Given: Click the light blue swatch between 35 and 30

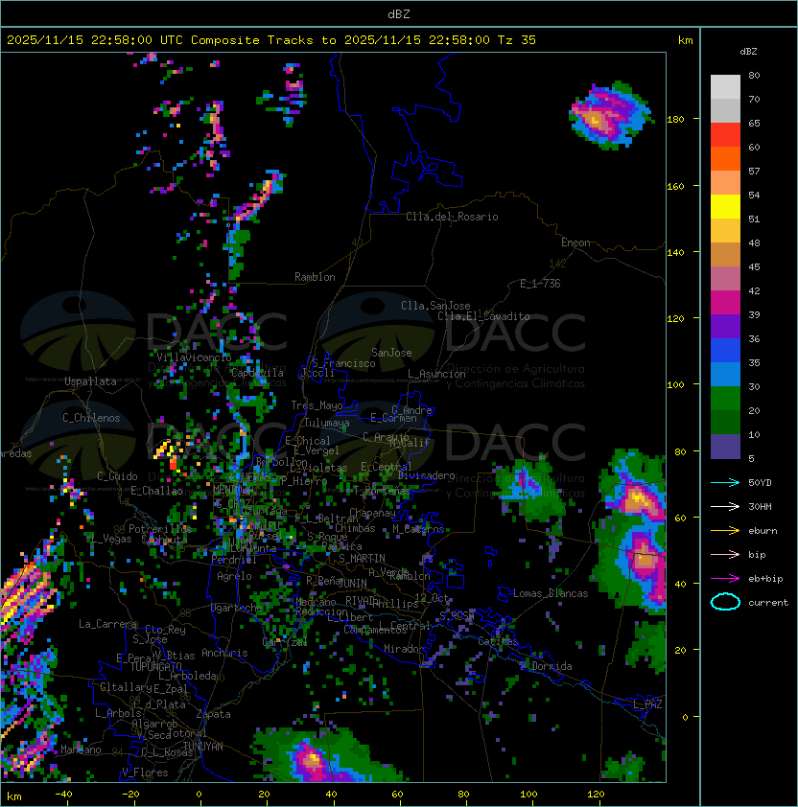Looking at the screenshot, I should click(x=725, y=374).
